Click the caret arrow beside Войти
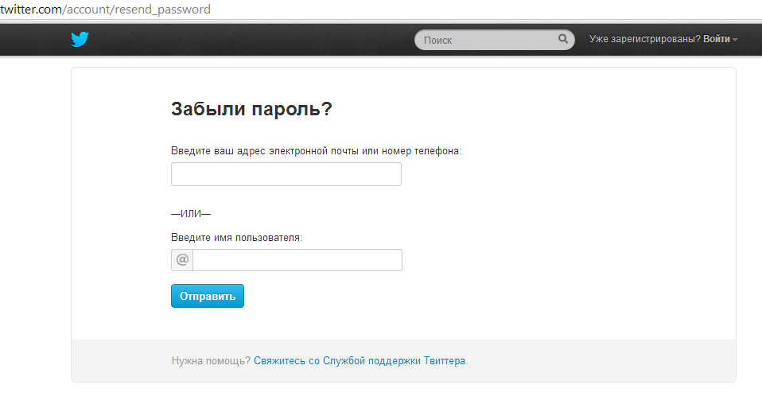Image resolution: width=762 pixels, height=408 pixels. click(x=735, y=40)
